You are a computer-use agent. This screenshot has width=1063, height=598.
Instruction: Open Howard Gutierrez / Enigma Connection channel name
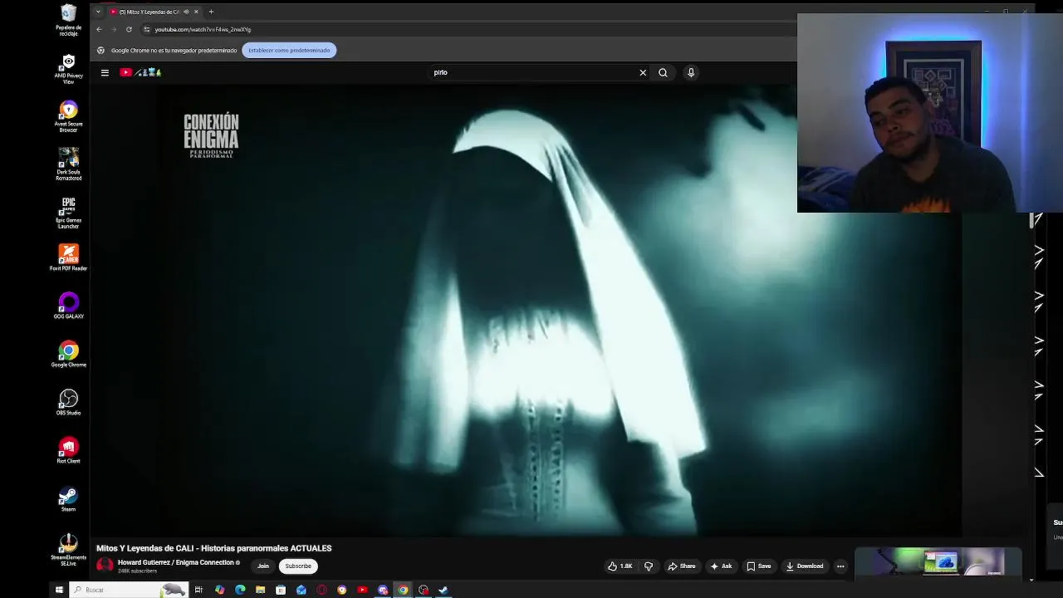click(x=176, y=562)
